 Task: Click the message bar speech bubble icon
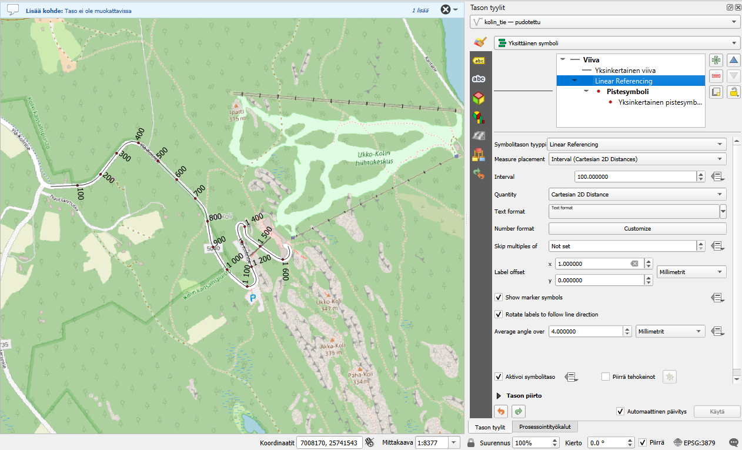13,9
